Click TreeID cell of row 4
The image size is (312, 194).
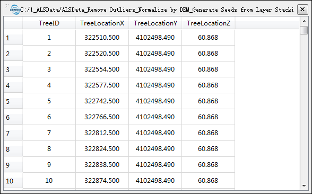point(49,85)
